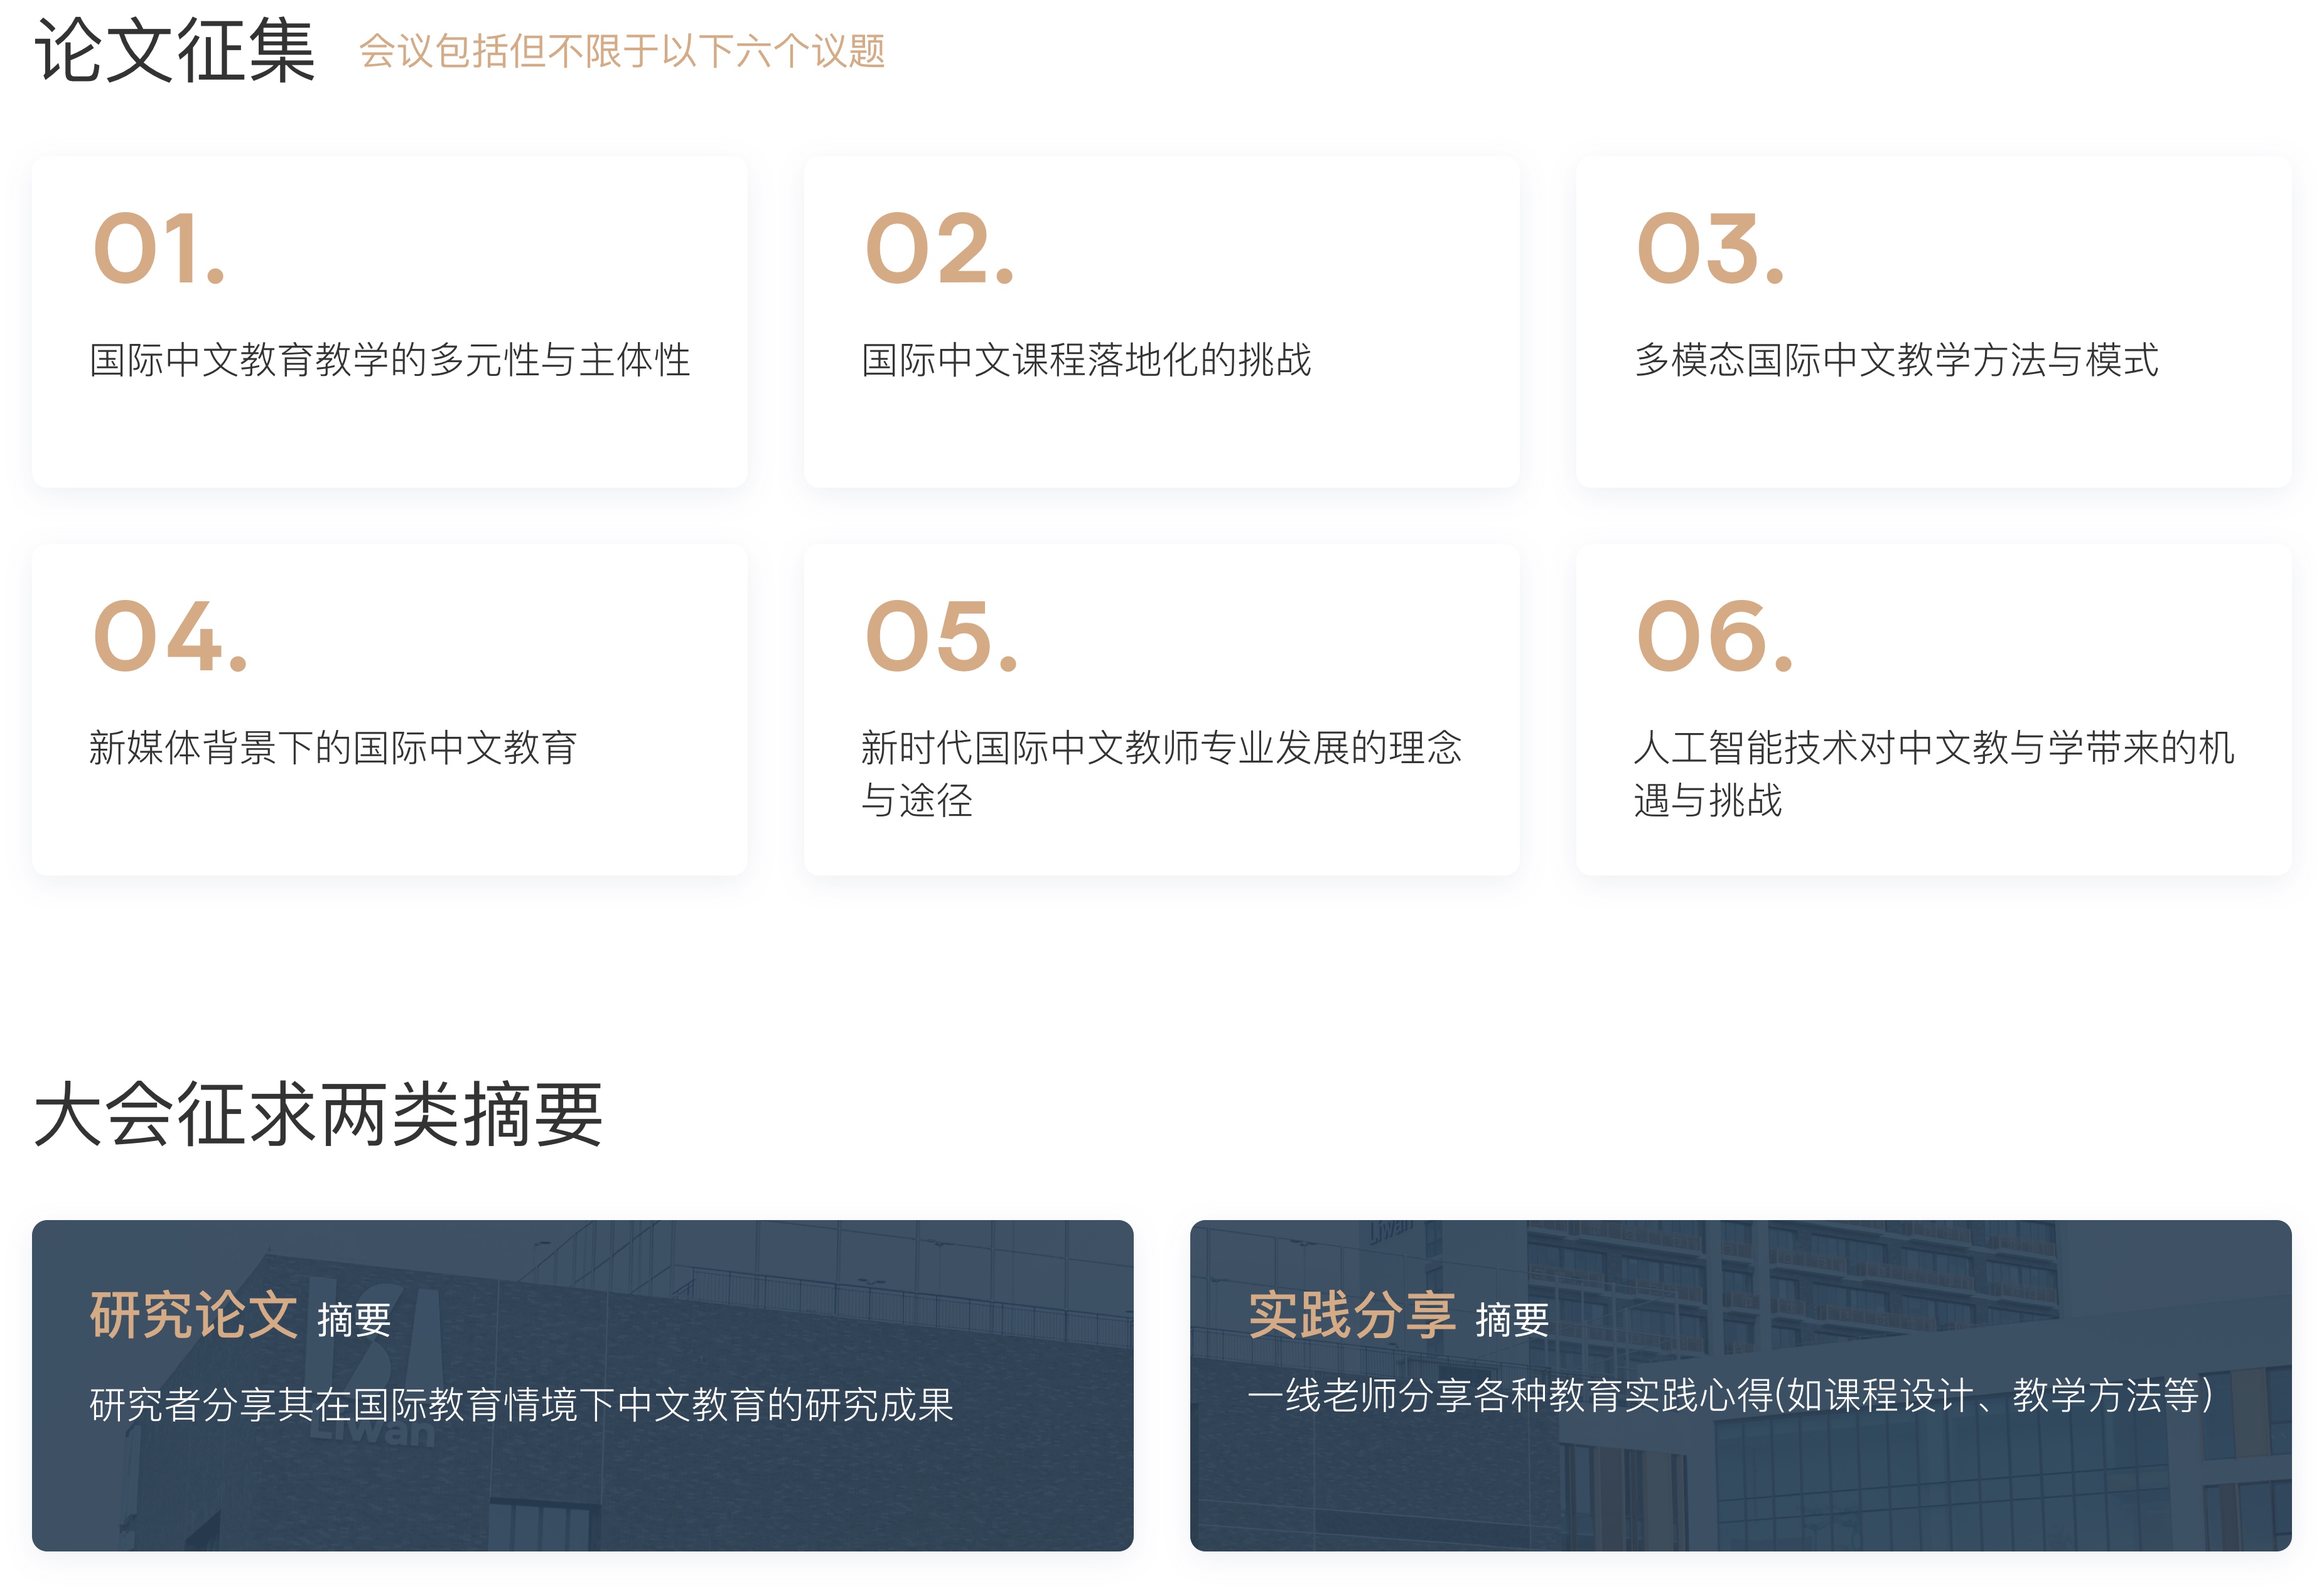Open card 国际中文教育教学的多元性与主体性
Viewport: 2324px width, 1591px height.
[x=390, y=322]
